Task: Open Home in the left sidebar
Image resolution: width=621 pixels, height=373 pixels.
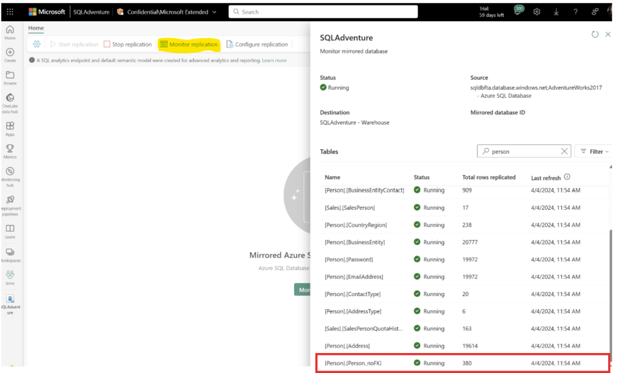Action: (10, 33)
